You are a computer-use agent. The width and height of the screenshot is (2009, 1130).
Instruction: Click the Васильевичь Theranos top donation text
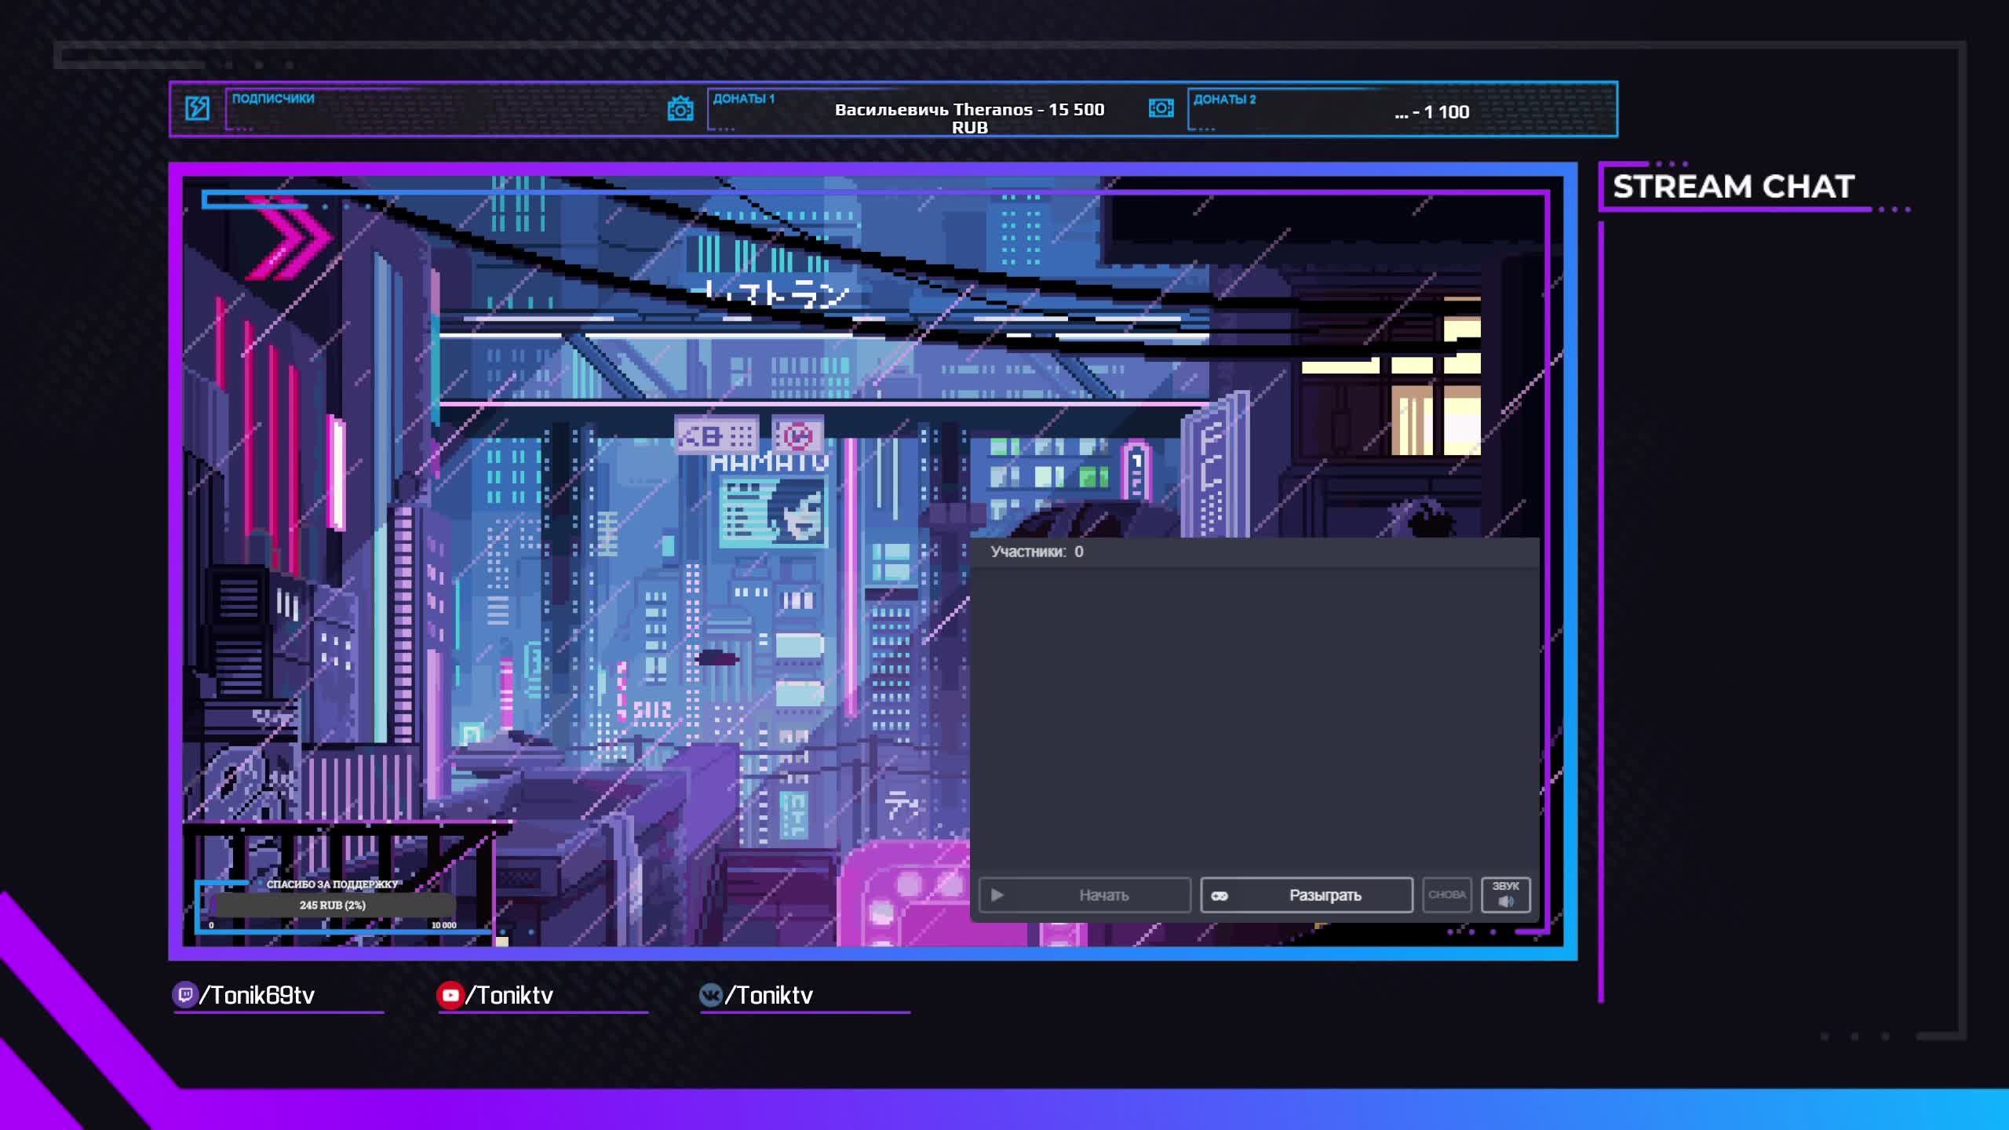click(x=969, y=118)
